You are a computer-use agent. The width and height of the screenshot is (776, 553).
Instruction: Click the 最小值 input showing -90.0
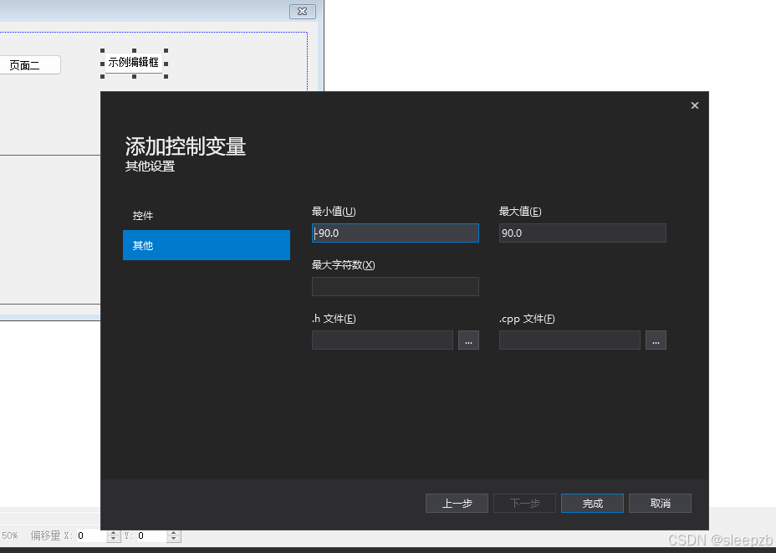(395, 233)
